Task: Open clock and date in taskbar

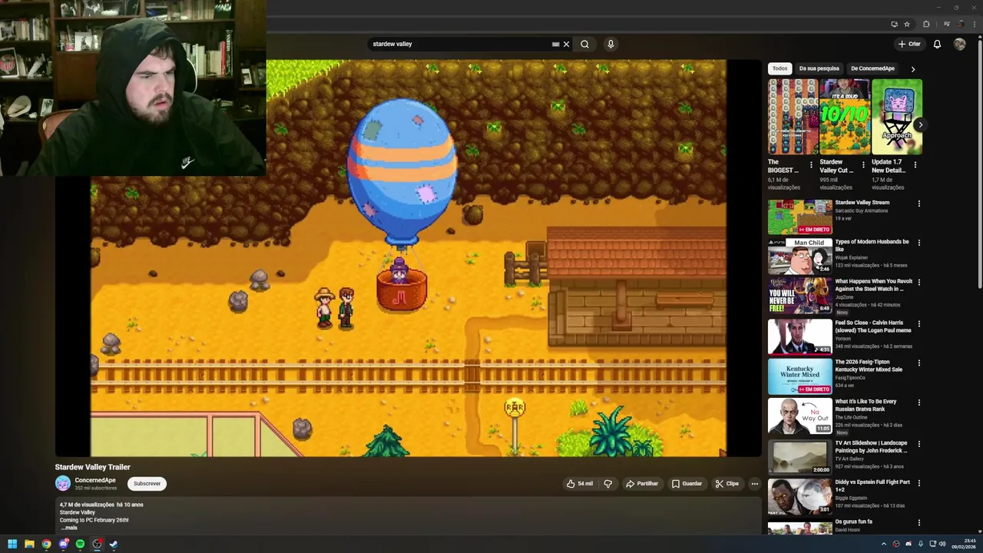Action: [964, 544]
